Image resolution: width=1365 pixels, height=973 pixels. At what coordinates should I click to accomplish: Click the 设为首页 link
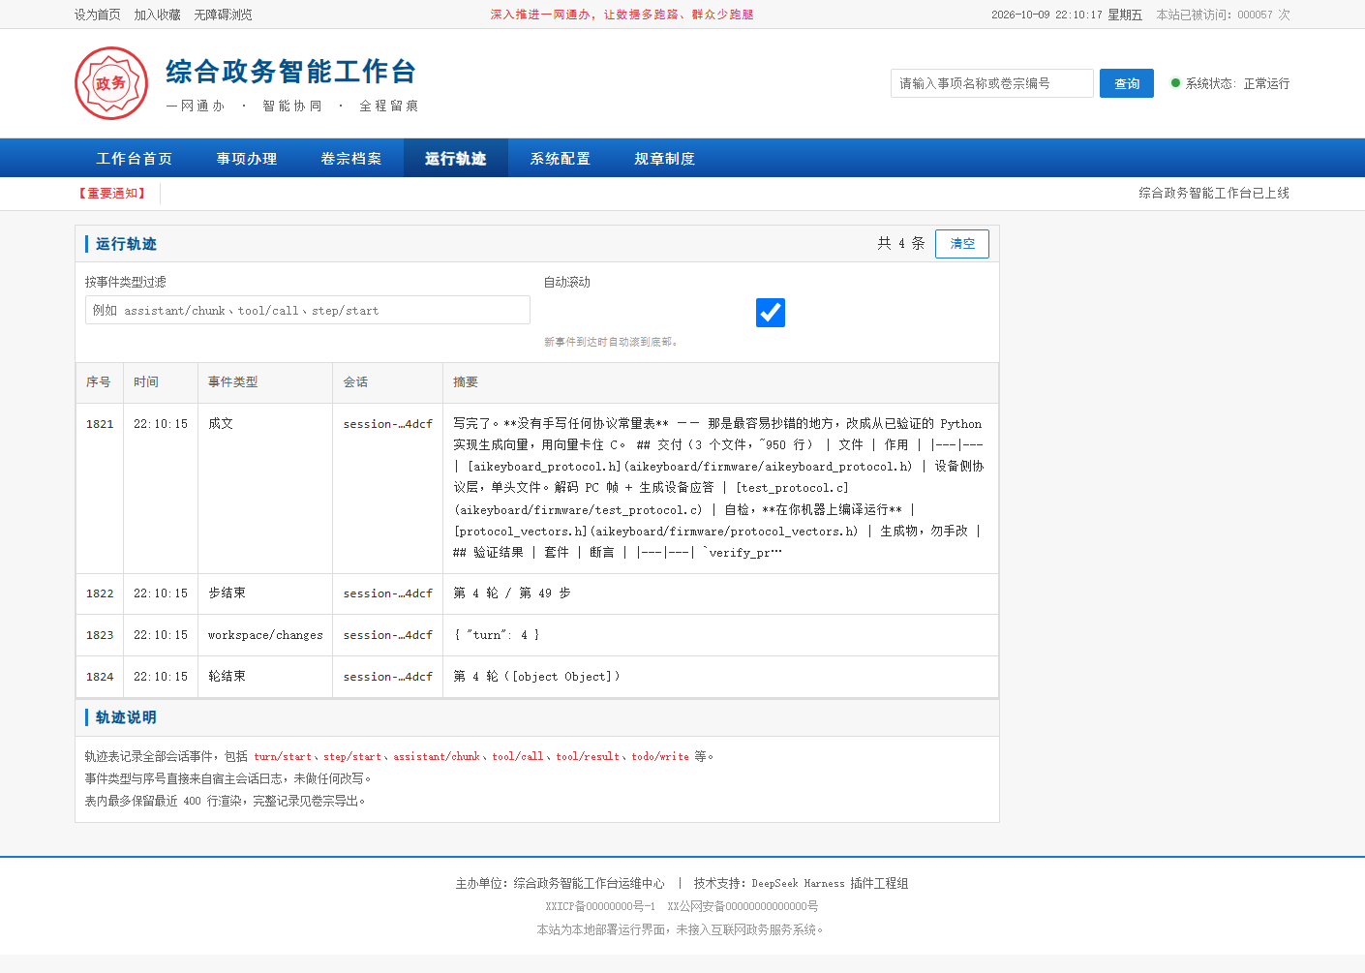click(x=98, y=15)
